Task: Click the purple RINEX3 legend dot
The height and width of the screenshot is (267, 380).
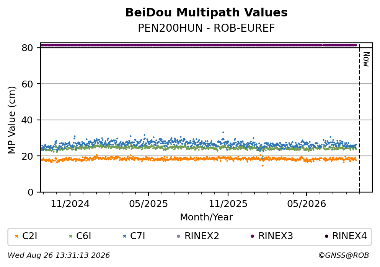Action: coord(253,236)
